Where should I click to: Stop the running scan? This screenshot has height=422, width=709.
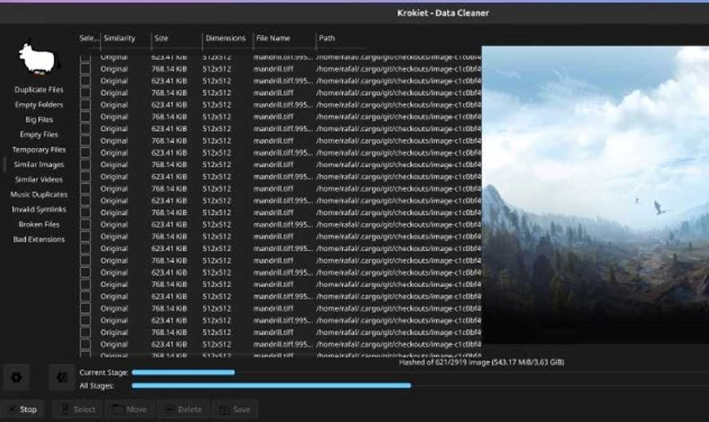coord(22,409)
